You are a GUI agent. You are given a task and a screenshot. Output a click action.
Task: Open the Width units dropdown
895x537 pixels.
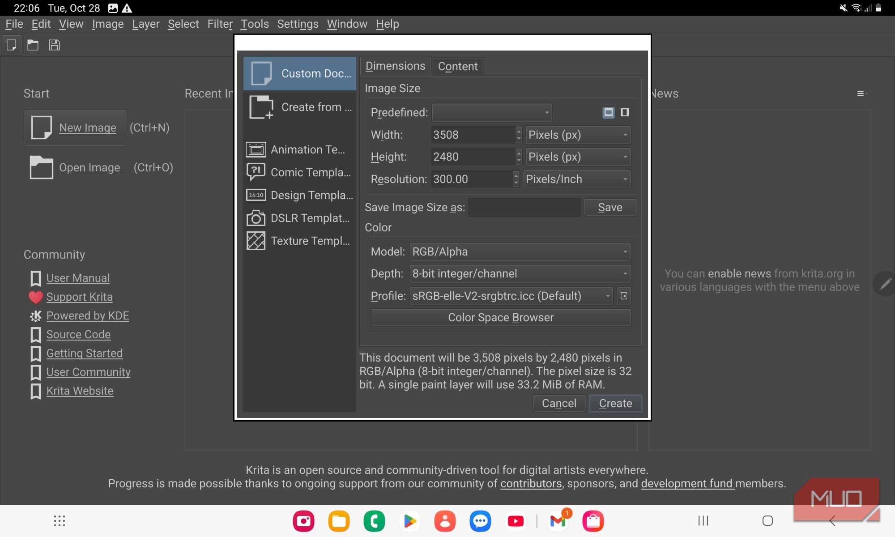click(x=578, y=135)
